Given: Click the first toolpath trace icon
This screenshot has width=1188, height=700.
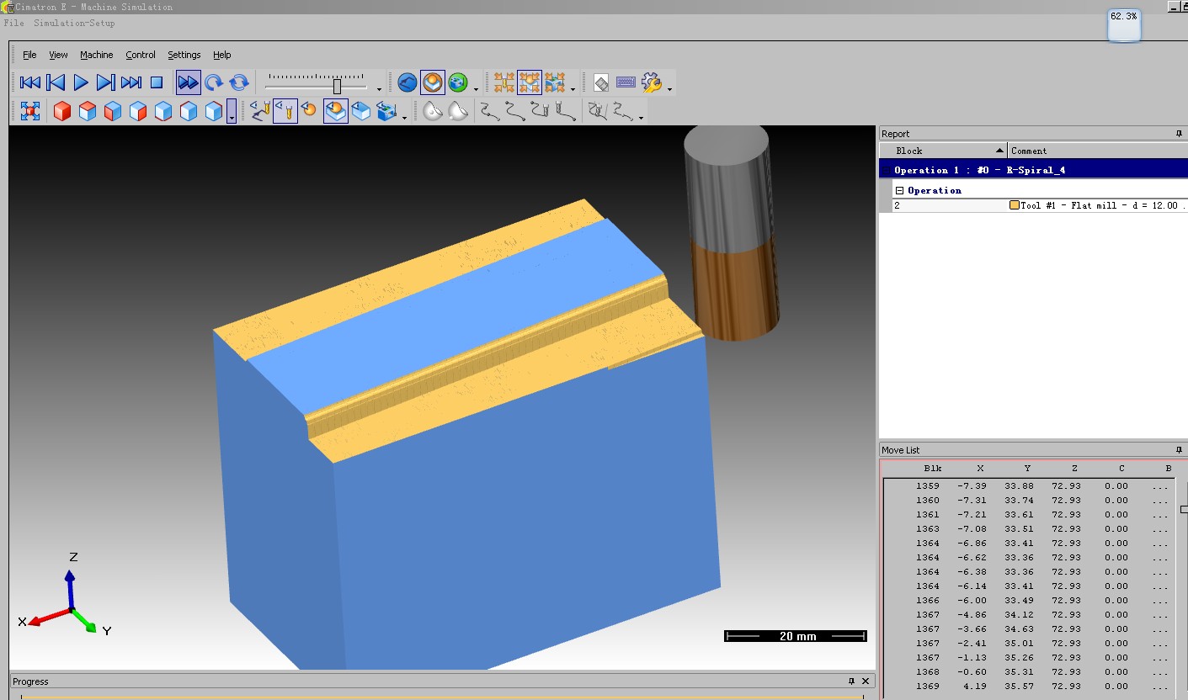Looking at the screenshot, I should 489,111.
